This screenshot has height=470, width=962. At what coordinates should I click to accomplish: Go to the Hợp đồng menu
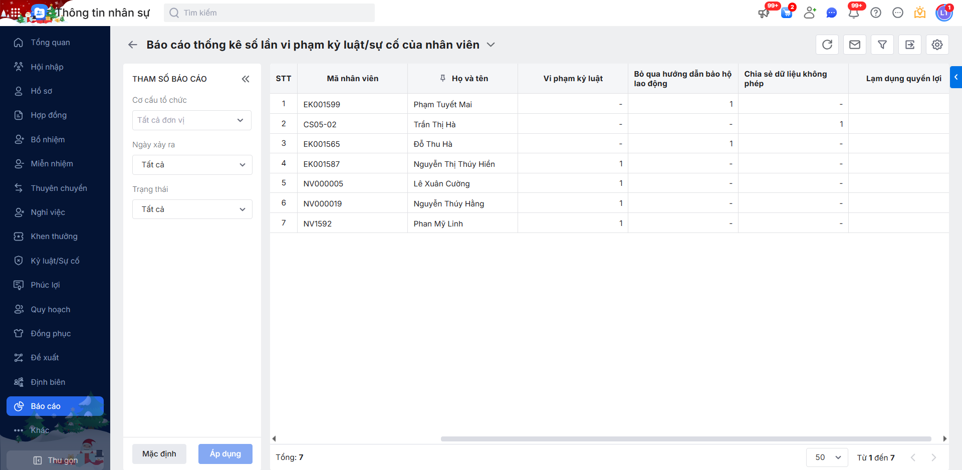click(x=49, y=115)
